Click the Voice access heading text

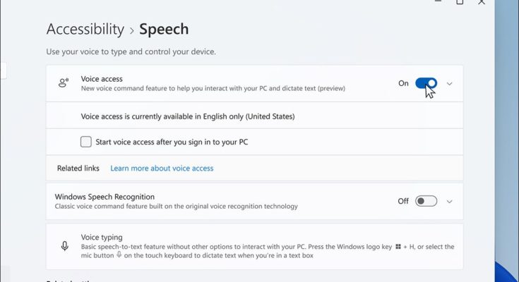pos(102,79)
